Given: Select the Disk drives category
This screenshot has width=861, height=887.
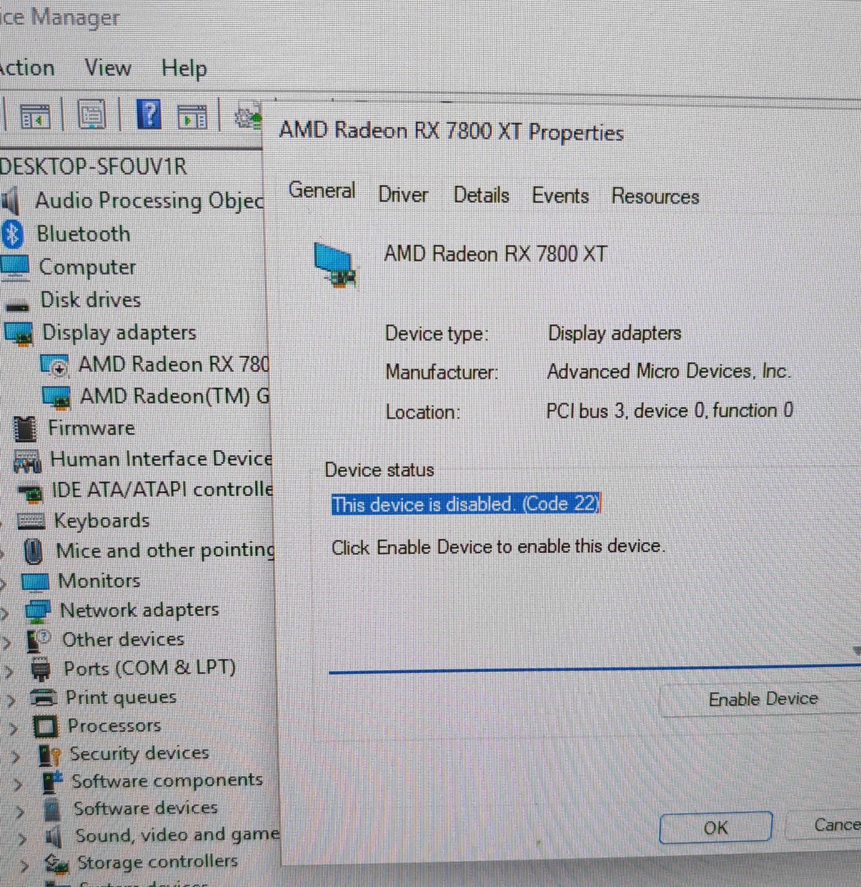Looking at the screenshot, I should click(x=90, y=300).
